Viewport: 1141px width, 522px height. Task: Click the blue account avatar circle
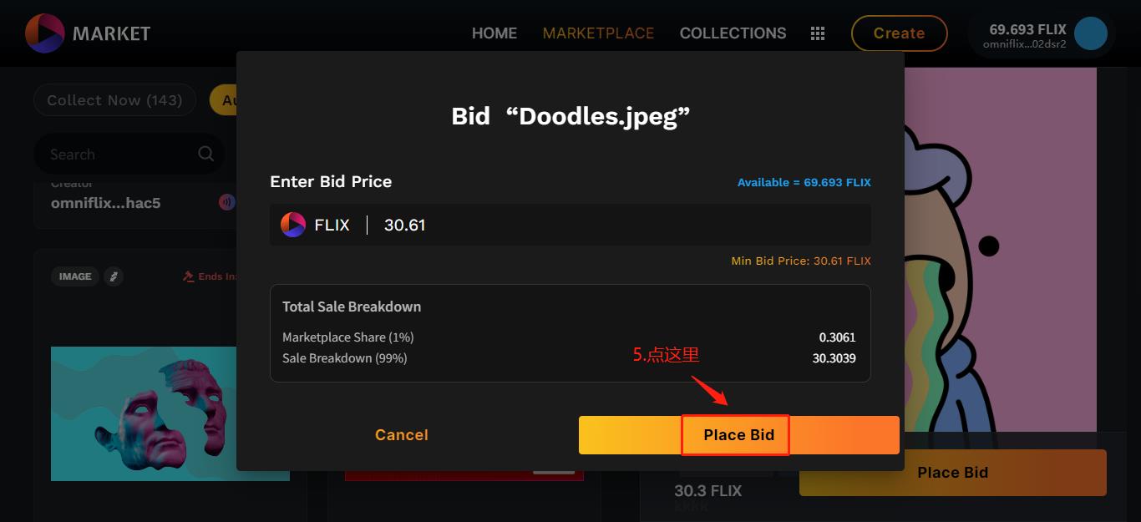pyautogui.click(x=1091, y=33)
